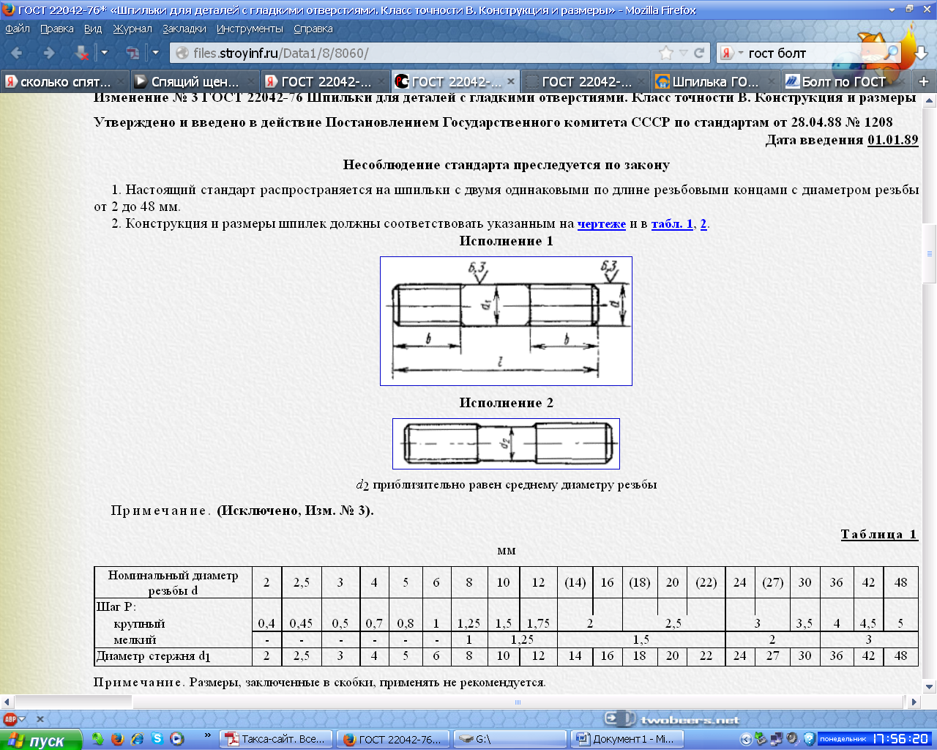The width and height of the screenshot is (937, 750).
Task: Open the Файл menu
Action: coord(18,29)
